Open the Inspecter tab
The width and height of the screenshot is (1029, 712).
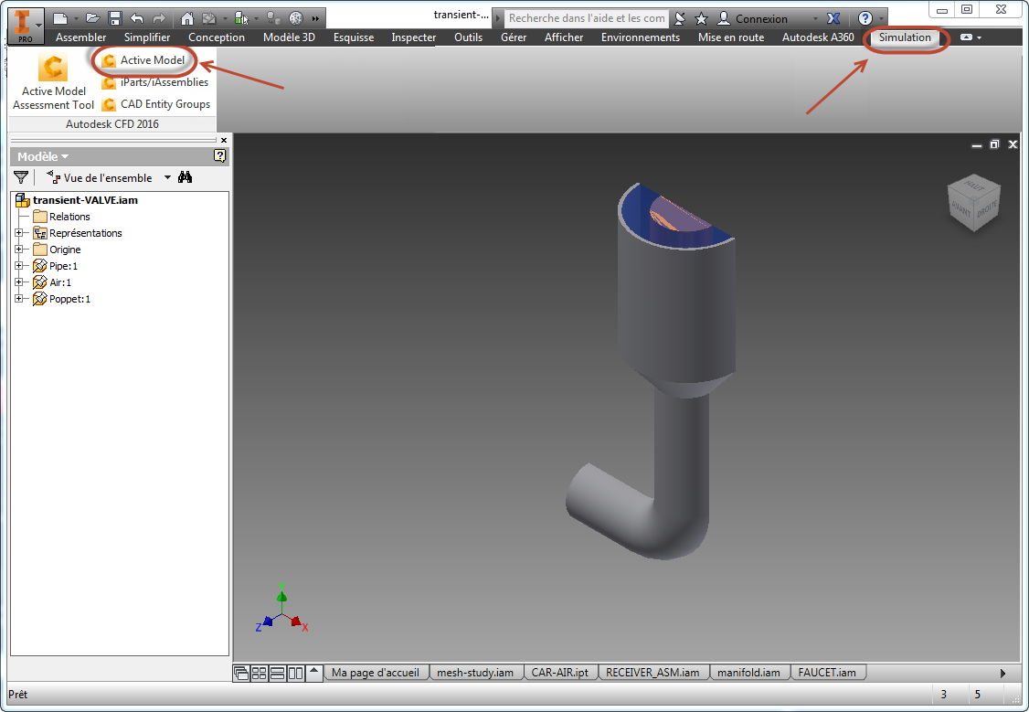[413, 37]
